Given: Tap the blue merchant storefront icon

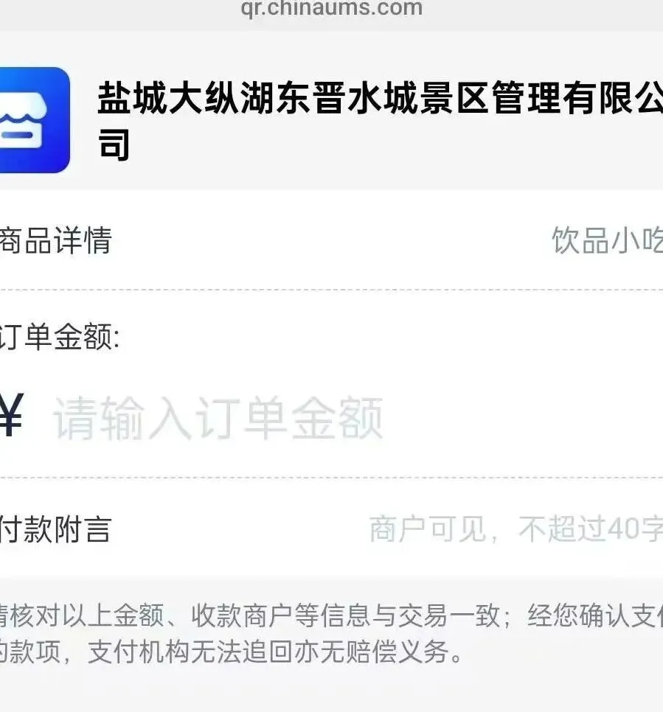Looking at the screenshot, I should coord(35,120).
